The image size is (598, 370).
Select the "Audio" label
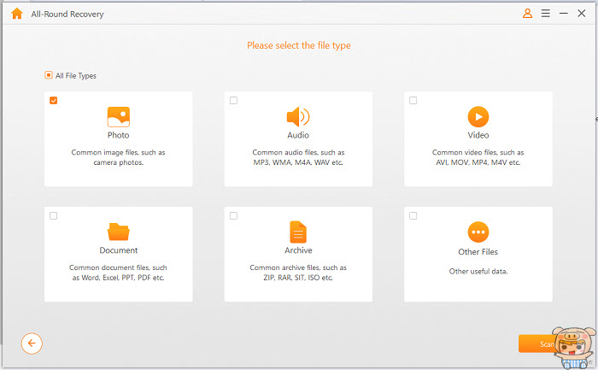(x=298, y=135)
